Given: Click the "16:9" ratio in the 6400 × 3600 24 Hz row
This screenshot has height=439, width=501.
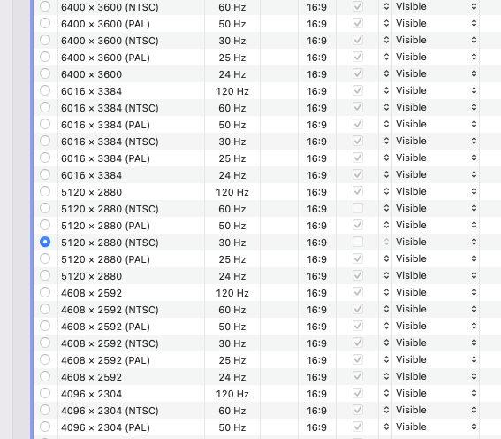Looking at the screenshot, I should point(316,74).
